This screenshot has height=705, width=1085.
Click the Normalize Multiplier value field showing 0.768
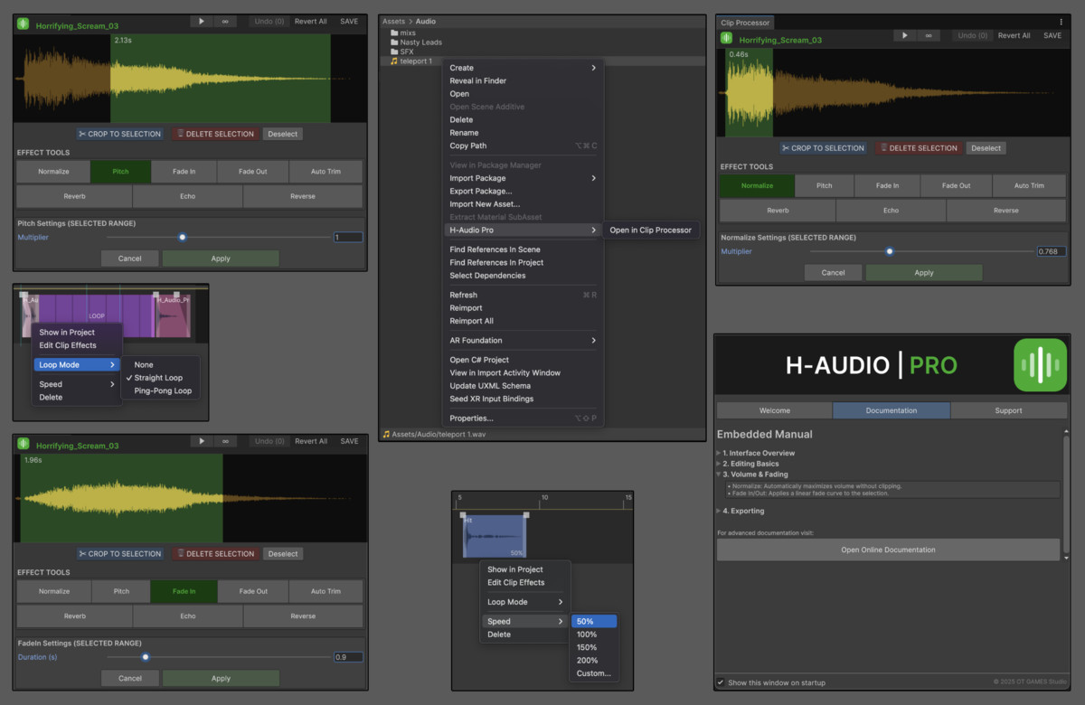point(1050,251)
